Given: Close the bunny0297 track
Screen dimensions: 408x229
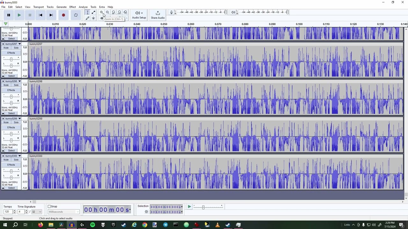Looking at the screenshot, I should pyautogui.click(x=3, y=44).
